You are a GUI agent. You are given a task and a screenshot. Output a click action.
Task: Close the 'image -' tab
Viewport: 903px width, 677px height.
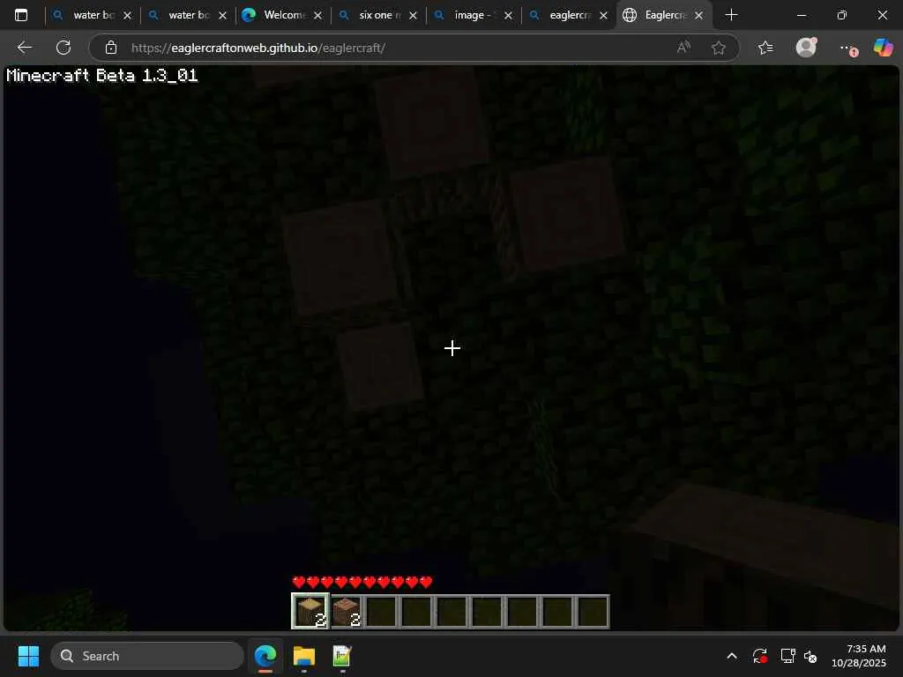508,16
